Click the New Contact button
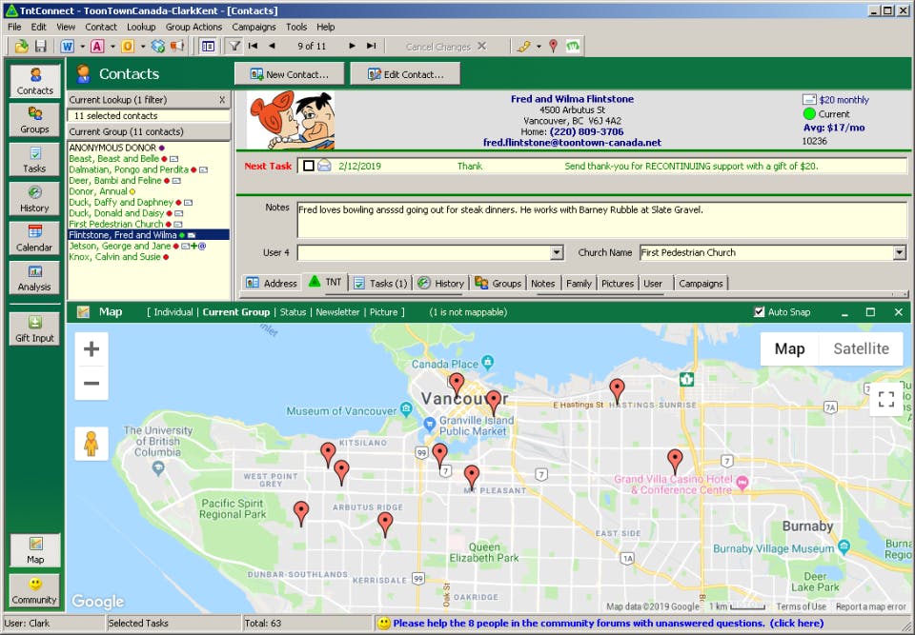Screen dimensions: 915x635 (290, 74)
